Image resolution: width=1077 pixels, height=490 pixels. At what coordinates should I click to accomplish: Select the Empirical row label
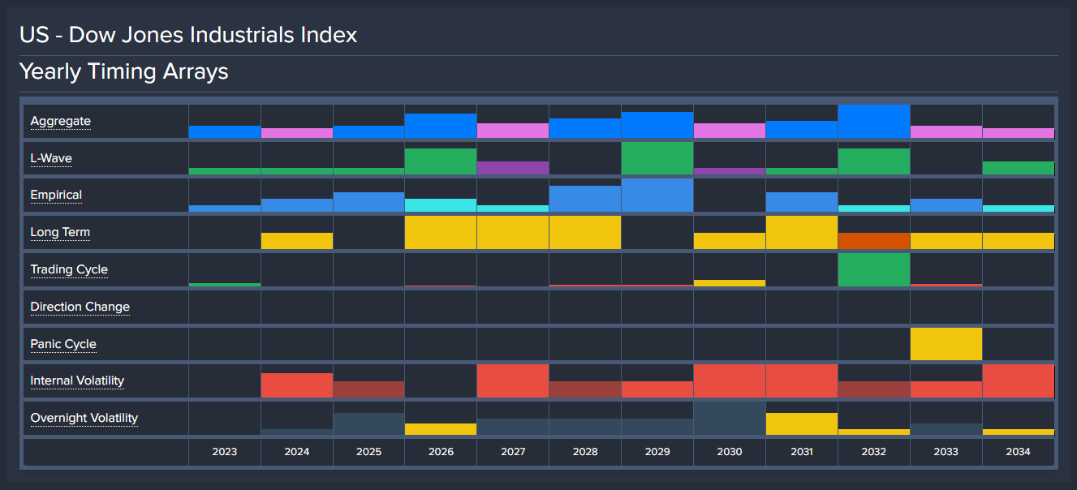[56, 196]
